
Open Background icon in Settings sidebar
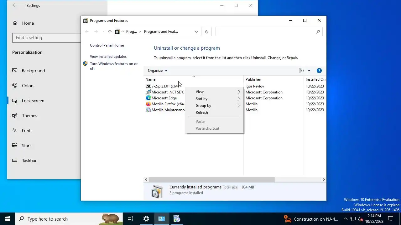coord(15,71)
